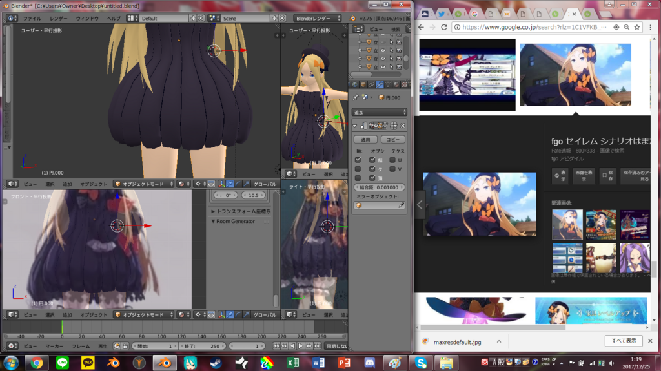The height and width of the screenshot is (371, 661).
Task: Open Object Mode dropdown in front viewport
Action: click(144, 314)
